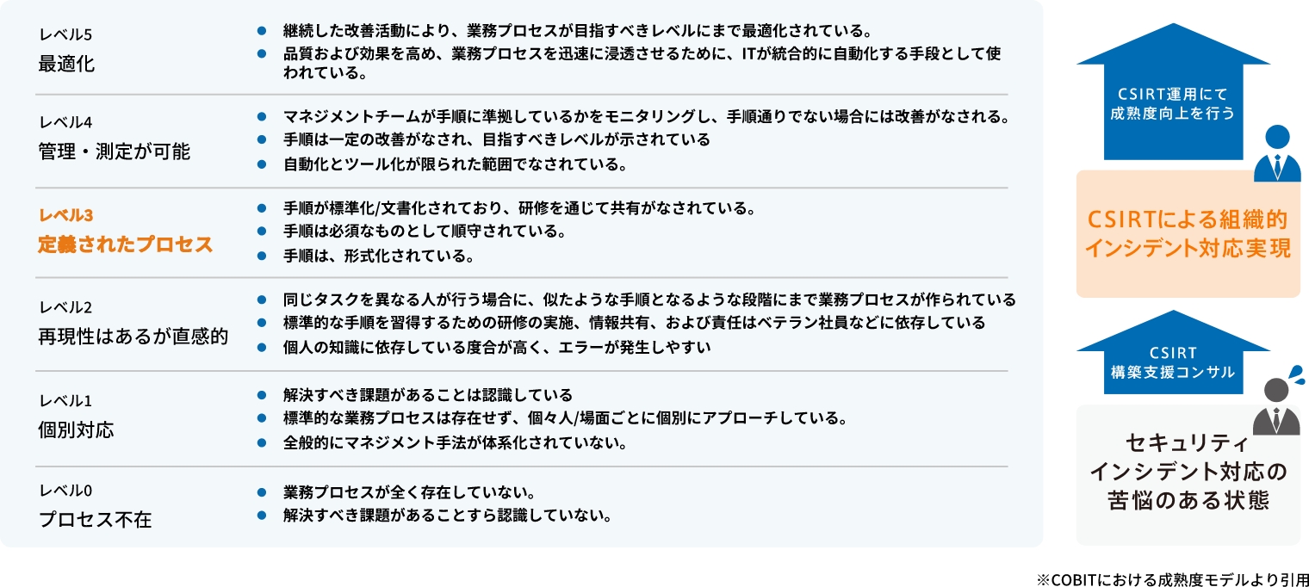Screen dimensions: 1309x587
Task: Click the レベル5 最適化 heading
Action: point(67,53)
